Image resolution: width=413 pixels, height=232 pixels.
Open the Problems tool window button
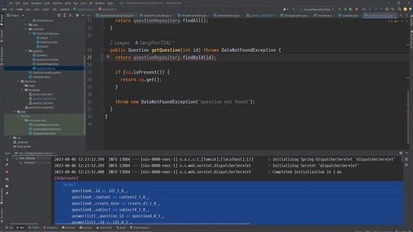[x=50, y=227]
